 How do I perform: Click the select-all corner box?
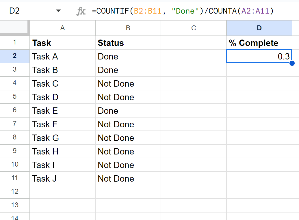14,27
